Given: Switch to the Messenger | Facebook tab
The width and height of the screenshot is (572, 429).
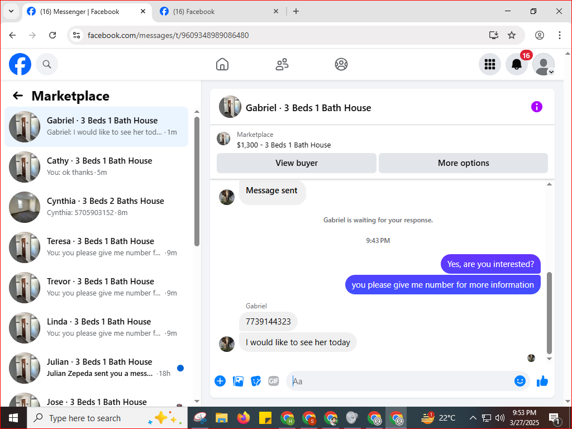Looking at the screenshot, I should click(87, 11).
